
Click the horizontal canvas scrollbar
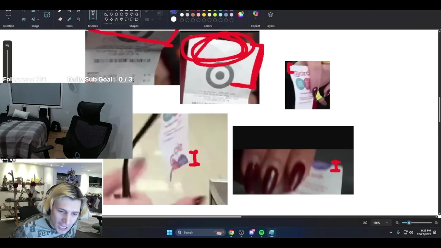point(172,217)
